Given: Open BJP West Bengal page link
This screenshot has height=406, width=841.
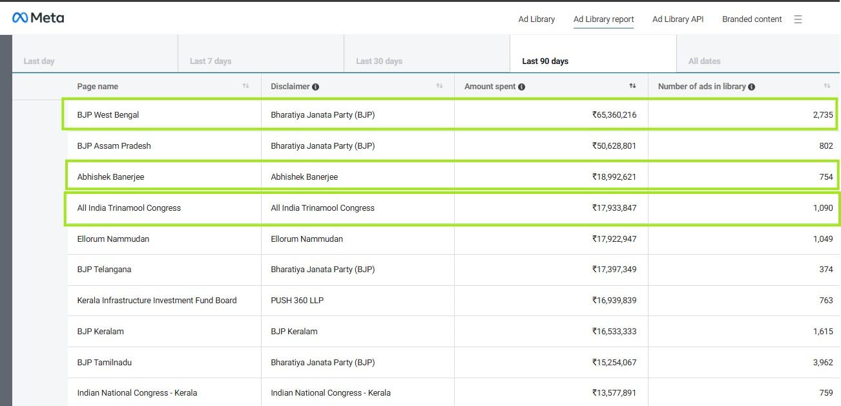Looking at the screenshot, I should 108,115.
